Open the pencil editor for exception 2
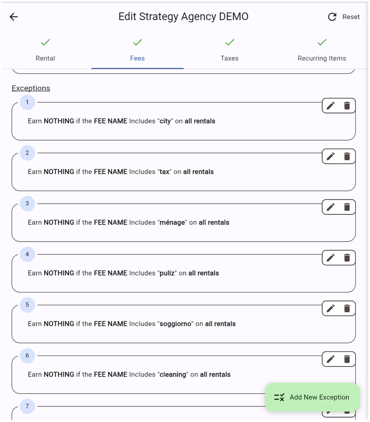The image size is (370, 422). 330,156
